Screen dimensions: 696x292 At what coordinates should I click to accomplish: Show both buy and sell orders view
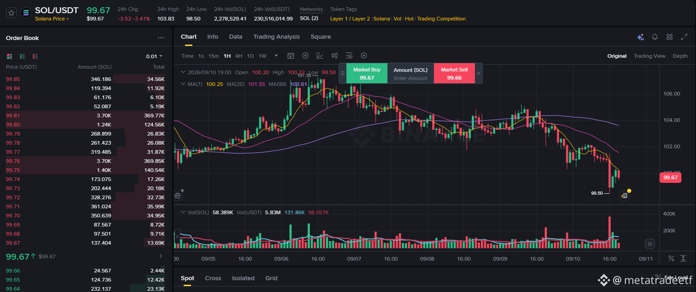tap(10, 56)
